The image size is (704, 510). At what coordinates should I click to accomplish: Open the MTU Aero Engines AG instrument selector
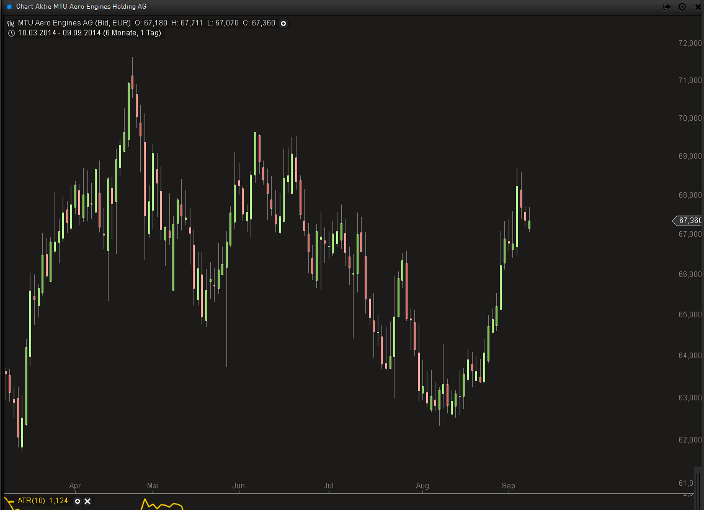tap(74, 24)
